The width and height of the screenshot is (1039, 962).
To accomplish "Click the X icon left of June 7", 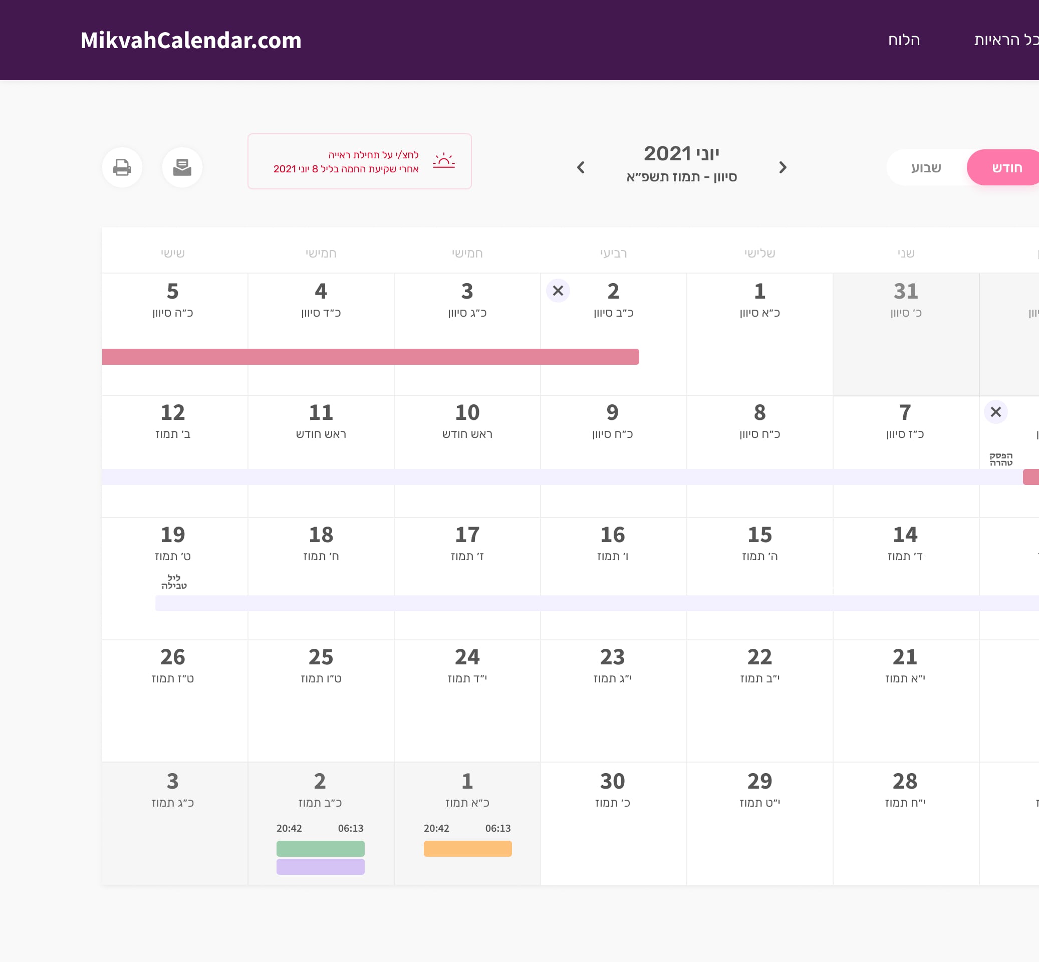I will coord(995,412).
